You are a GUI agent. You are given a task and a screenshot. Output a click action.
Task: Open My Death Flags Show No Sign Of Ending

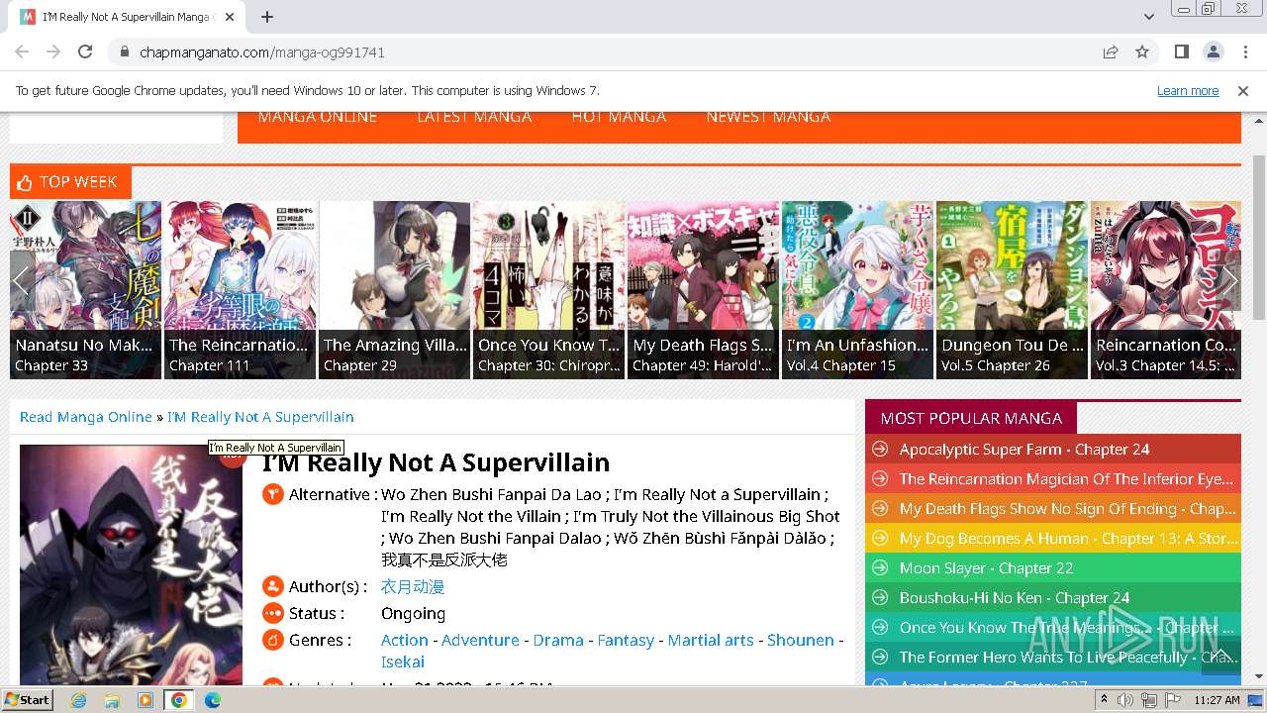pyautogui.click(x=1068, y=509)
